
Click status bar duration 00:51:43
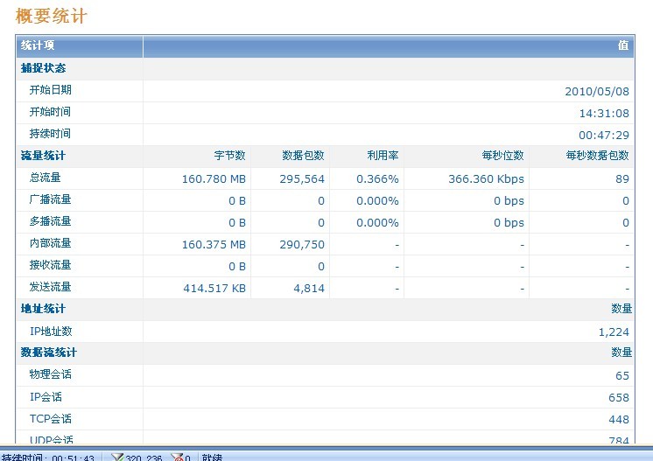click(x=74, y=458)
